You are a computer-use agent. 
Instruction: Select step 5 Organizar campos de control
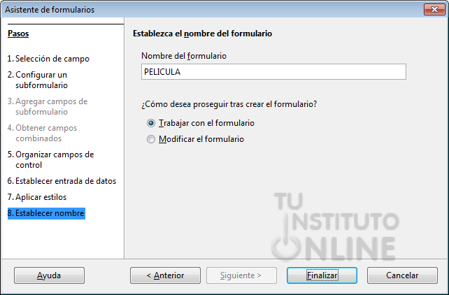pos(50,159)
